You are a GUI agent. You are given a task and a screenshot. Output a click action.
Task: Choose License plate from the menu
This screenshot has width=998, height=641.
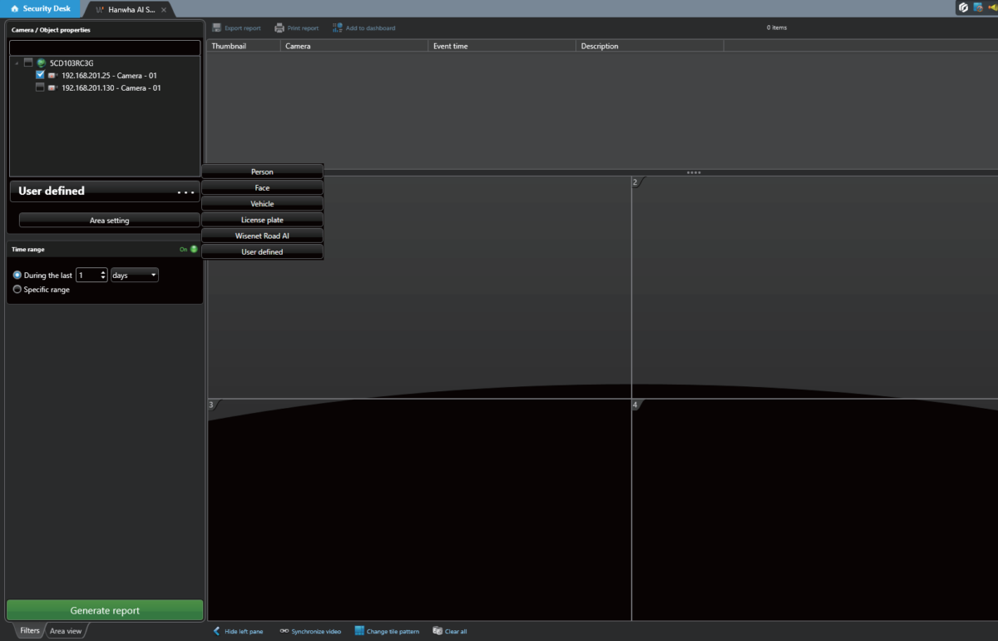click(262, 220)
